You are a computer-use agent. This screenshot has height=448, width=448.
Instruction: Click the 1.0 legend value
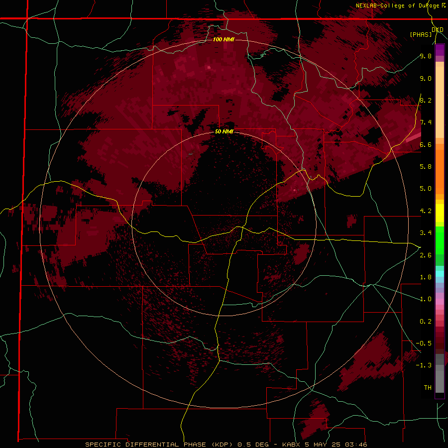(426, 299)
